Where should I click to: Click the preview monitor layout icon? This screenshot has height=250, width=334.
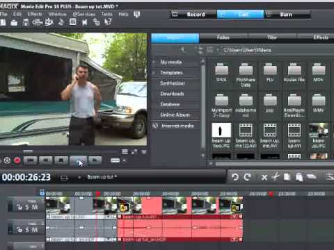pos(125,152)
